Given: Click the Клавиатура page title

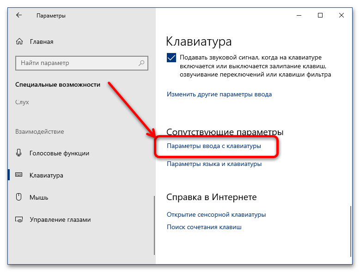Looking at the screenshot, I should click(199, 41).
